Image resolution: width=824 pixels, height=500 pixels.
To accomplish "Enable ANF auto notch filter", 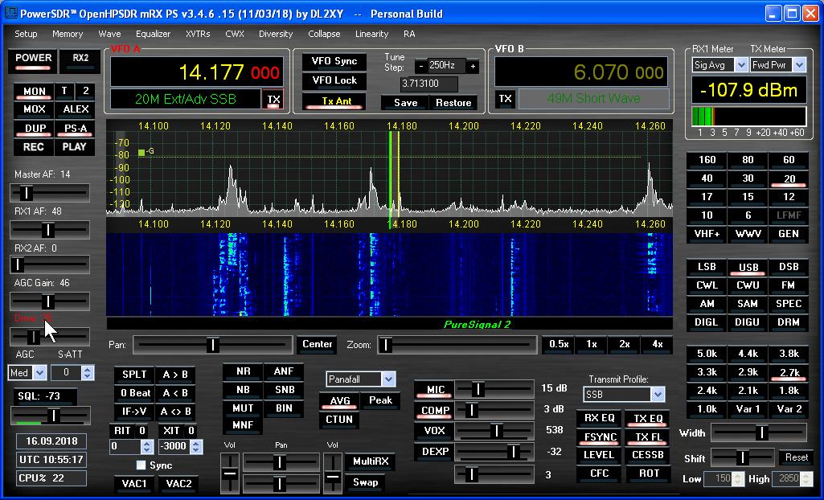I will pos(284,371).
